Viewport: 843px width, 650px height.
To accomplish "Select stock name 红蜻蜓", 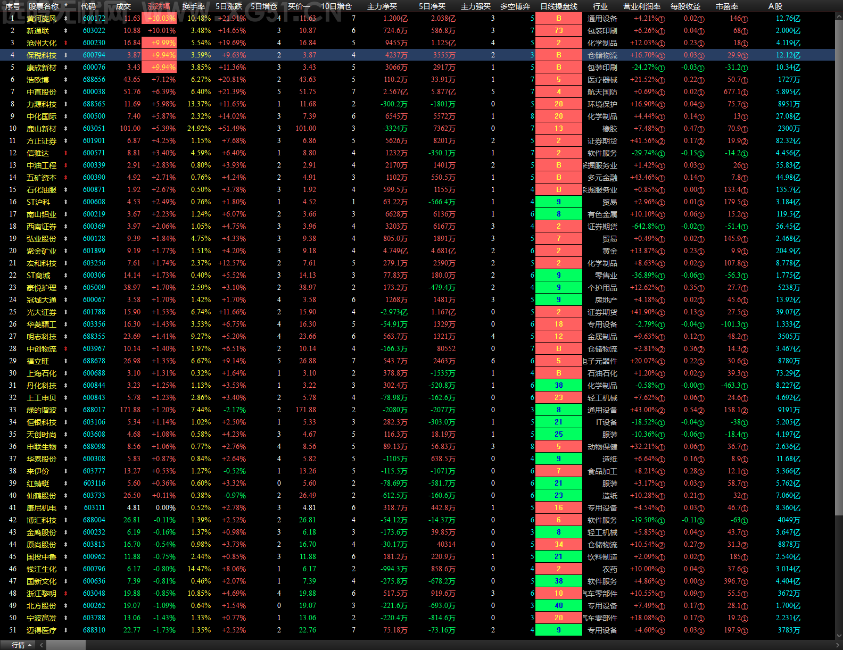I will click(38, 484).
